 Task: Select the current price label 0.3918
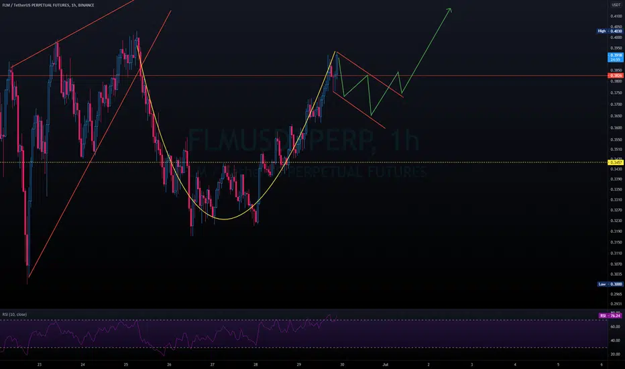coord(616,58)
